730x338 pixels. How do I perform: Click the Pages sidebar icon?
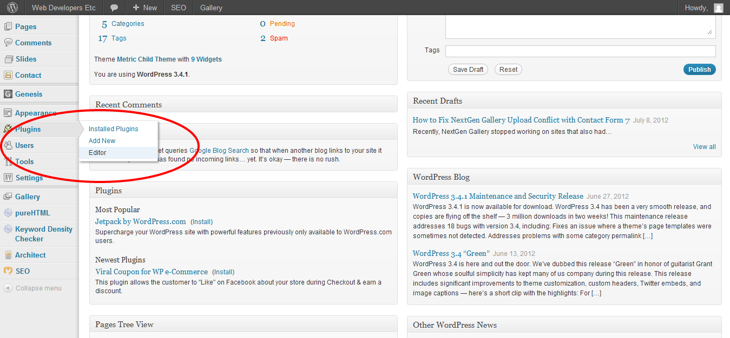tap(8, 26)
